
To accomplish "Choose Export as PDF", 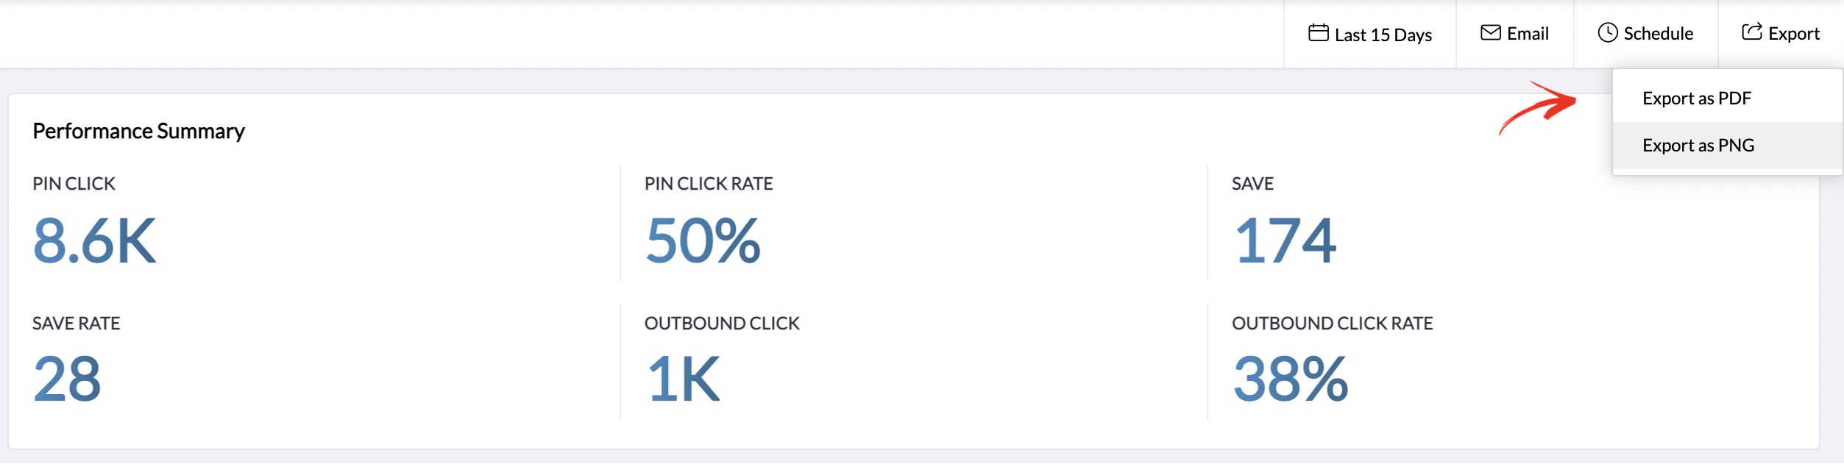I will click(x=1696, y=99).
